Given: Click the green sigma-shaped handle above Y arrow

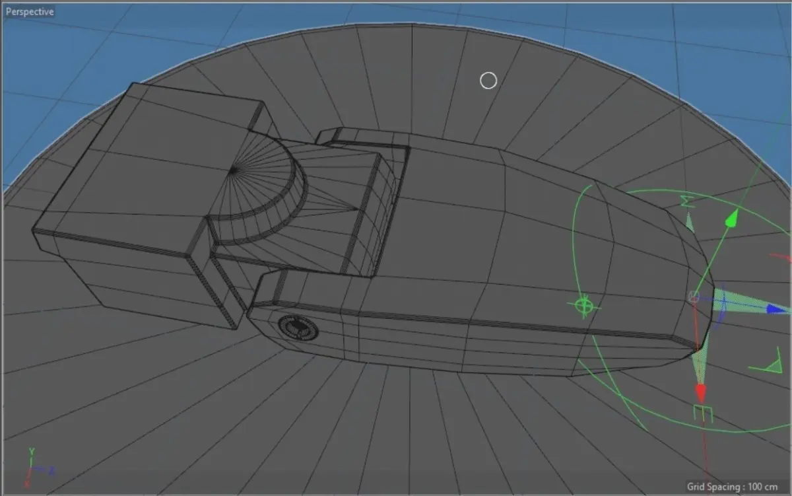Looking at the screenshot, I should pyautogui.click(x=689, y=201).
